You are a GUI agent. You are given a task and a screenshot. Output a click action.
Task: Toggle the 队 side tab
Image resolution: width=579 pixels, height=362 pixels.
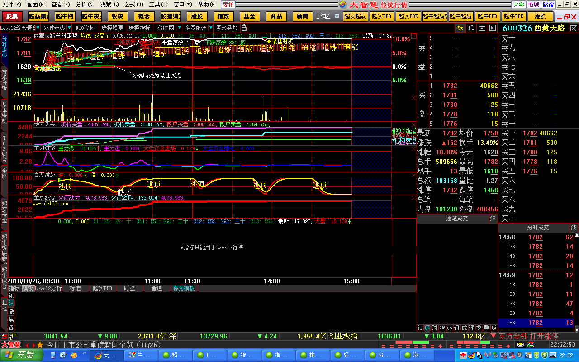coord(11,303)
